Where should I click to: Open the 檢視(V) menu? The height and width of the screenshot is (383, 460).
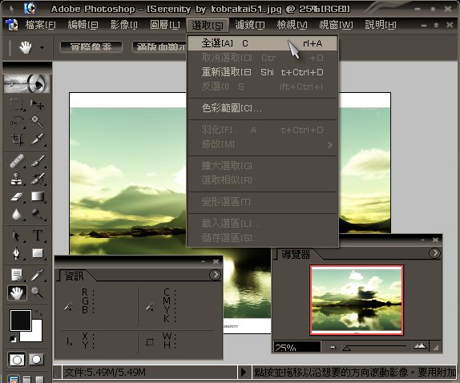[x=293, y=25]
